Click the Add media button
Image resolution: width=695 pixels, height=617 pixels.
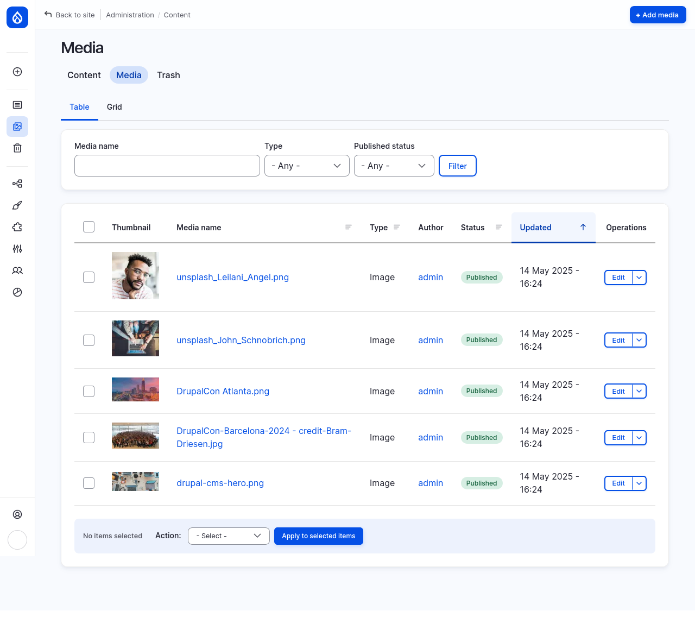point(658,15)
